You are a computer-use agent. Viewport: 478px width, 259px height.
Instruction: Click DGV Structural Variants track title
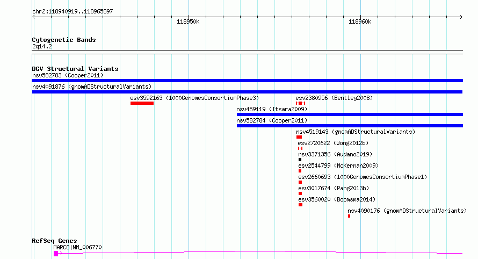tap(75, 69)
